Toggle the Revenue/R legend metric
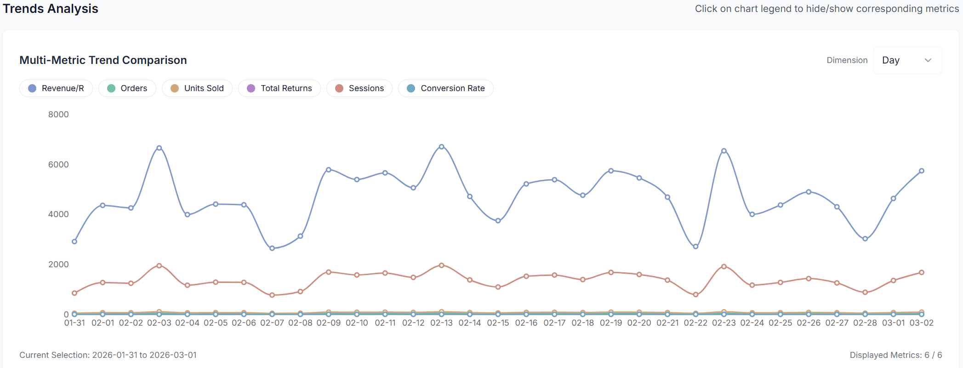 click(56, 88)
